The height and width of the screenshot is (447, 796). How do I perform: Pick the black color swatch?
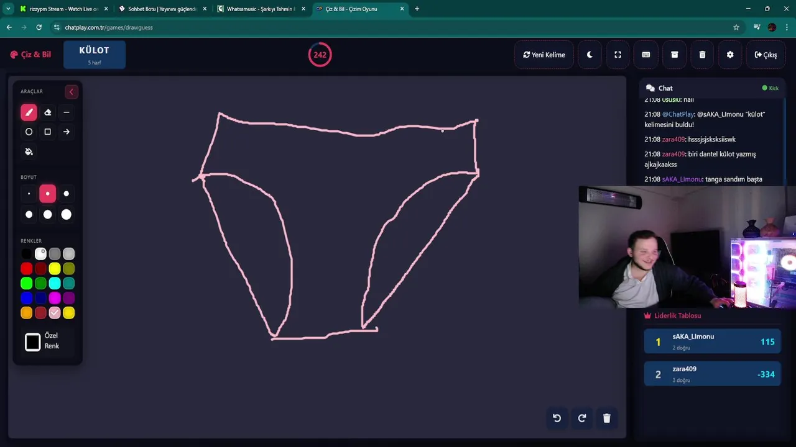pos(26,254)
